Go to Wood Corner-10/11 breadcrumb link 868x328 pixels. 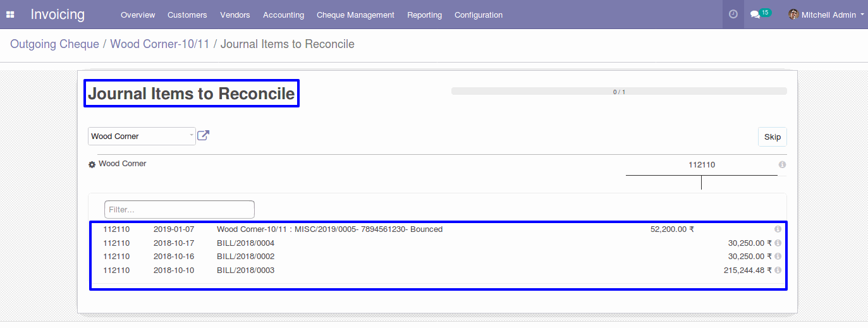[x=160, y=44]
